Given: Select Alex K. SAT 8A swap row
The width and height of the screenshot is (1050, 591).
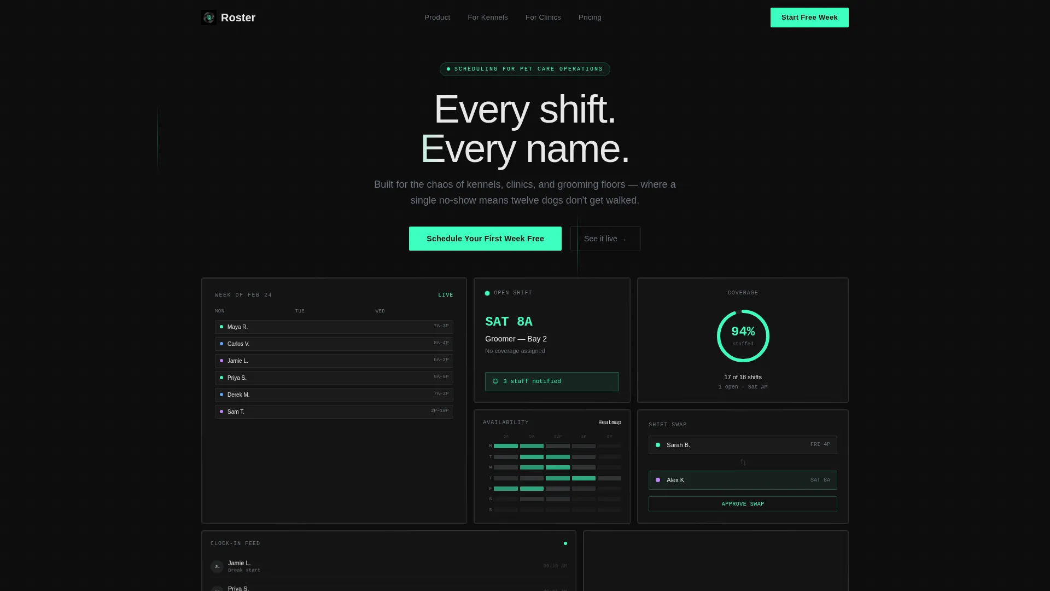Looking at the screenshot, I should coord(743,480).
